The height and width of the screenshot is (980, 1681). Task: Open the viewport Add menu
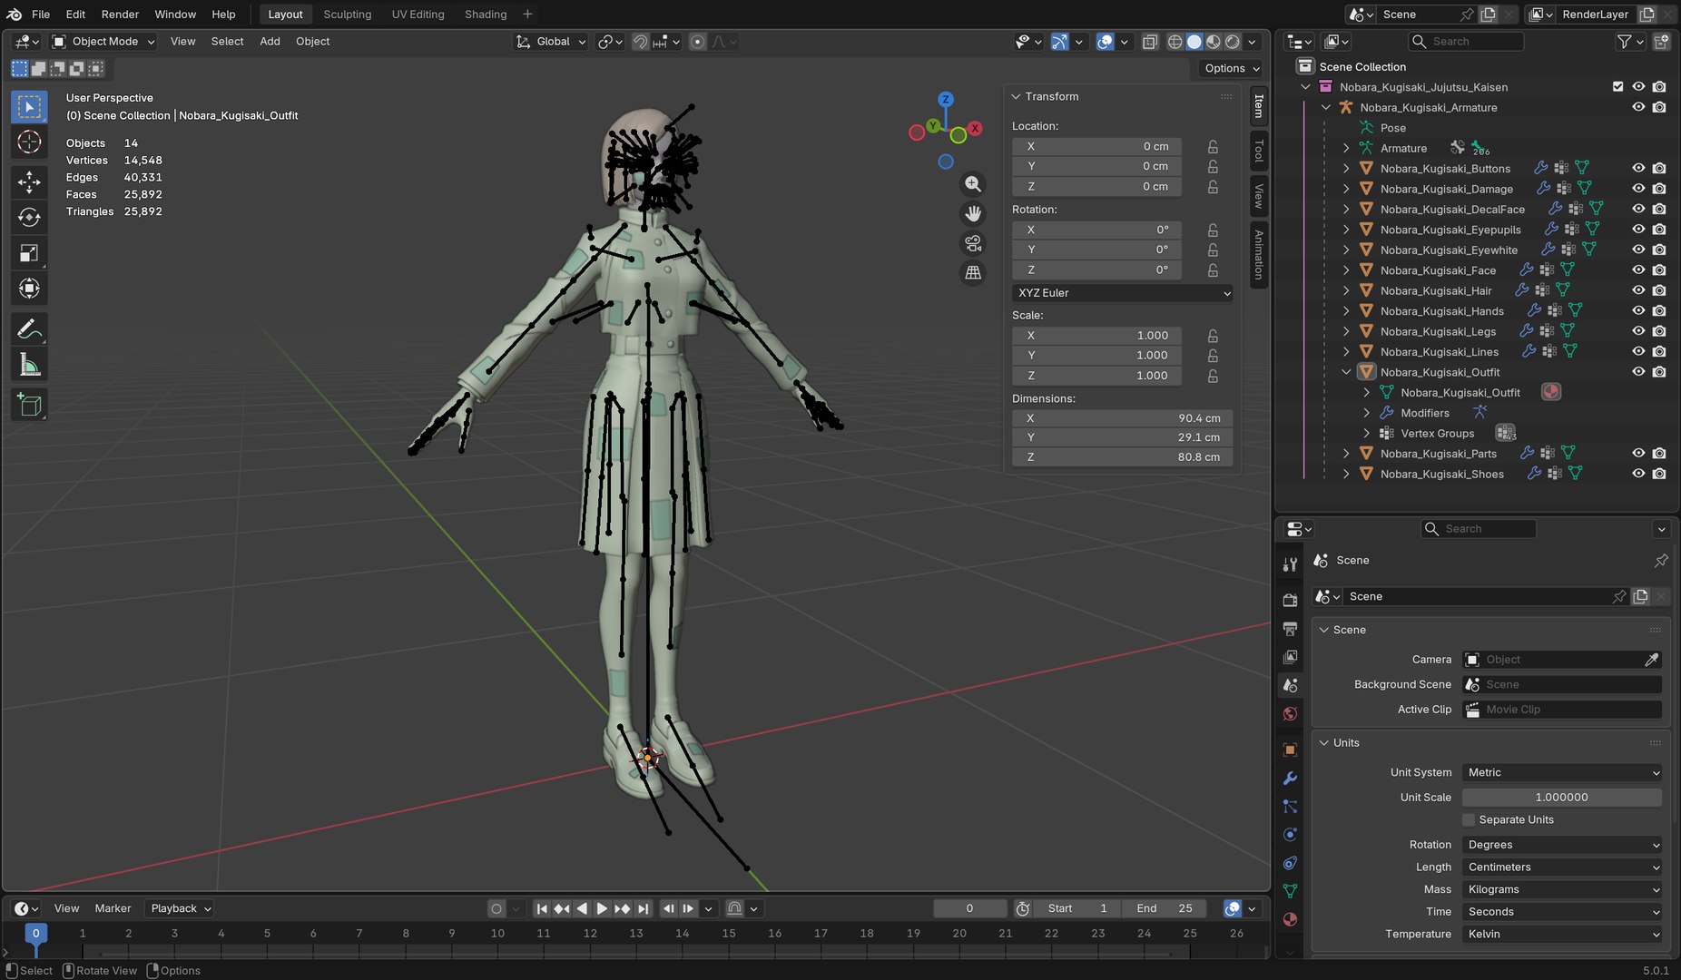[x=270, y=42]
